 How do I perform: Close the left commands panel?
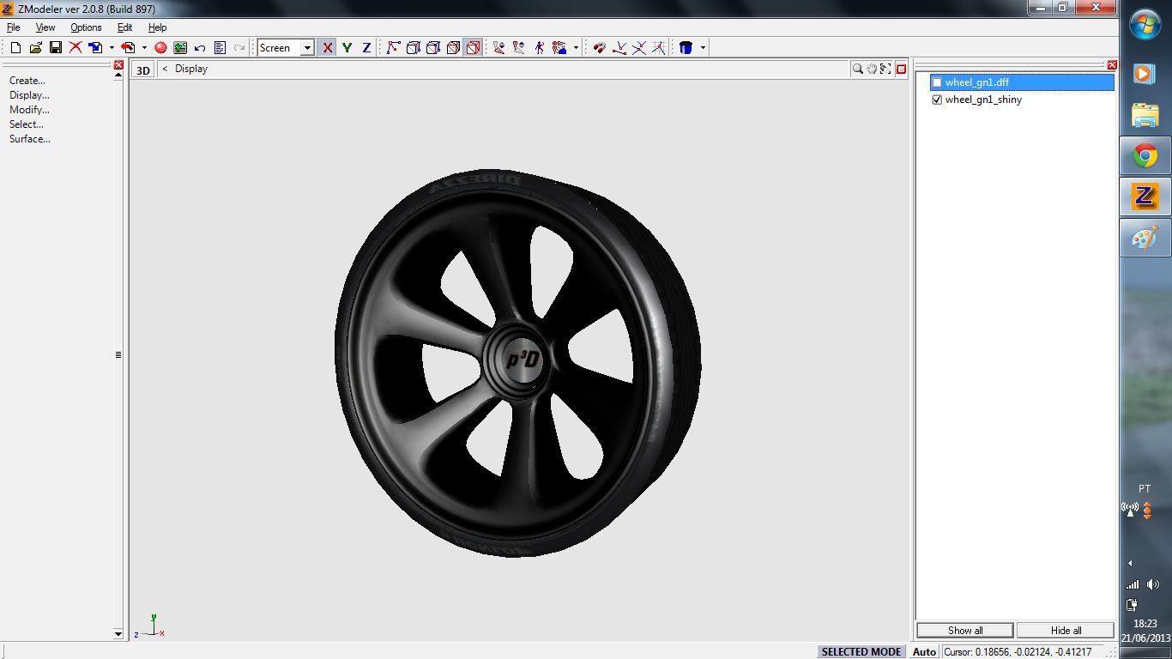(x=118, y=64)
